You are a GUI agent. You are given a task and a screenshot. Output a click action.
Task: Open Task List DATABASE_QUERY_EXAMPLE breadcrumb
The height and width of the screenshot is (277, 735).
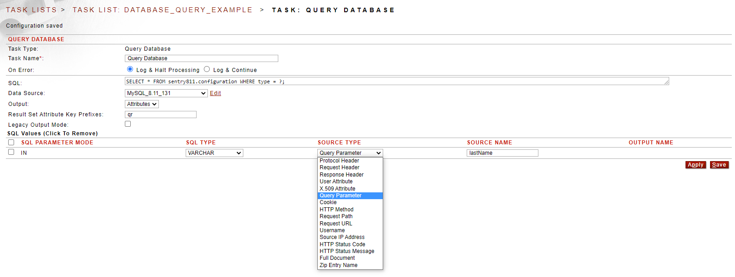tap(163, 10)
